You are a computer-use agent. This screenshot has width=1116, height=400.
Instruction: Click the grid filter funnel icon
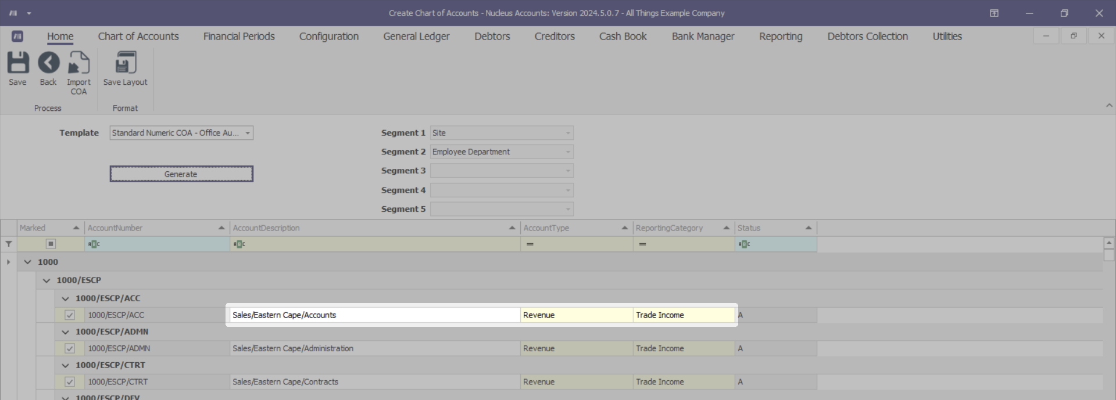point(9,244)
